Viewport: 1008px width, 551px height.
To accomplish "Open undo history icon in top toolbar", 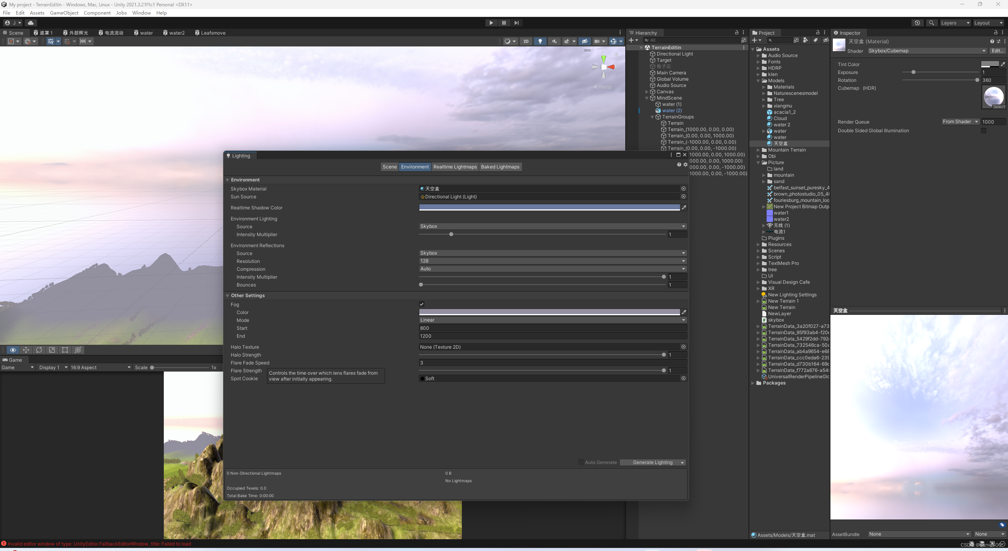I will (x=917, y=23).
